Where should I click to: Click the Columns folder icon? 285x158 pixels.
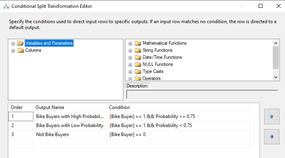pyautogui.click(x=20, y=50)
